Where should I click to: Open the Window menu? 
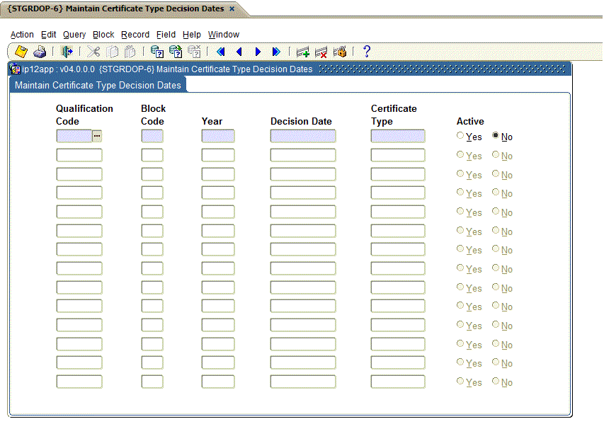pos(223,35)
